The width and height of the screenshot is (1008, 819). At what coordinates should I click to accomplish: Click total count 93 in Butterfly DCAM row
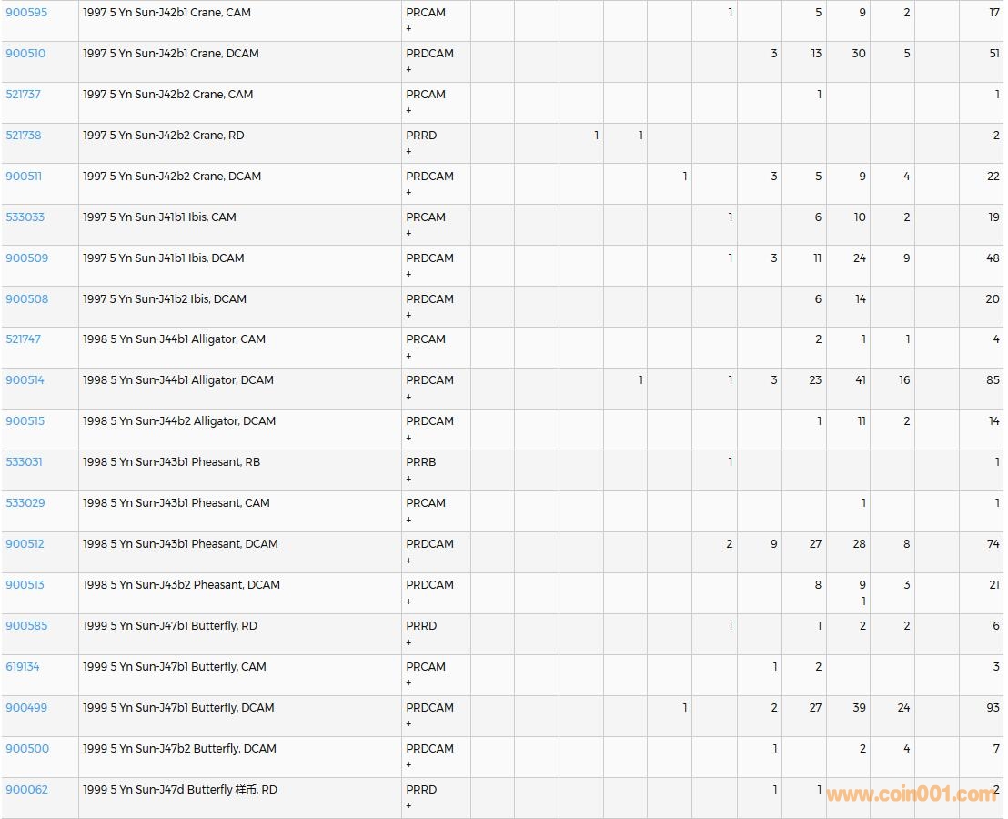993,708
